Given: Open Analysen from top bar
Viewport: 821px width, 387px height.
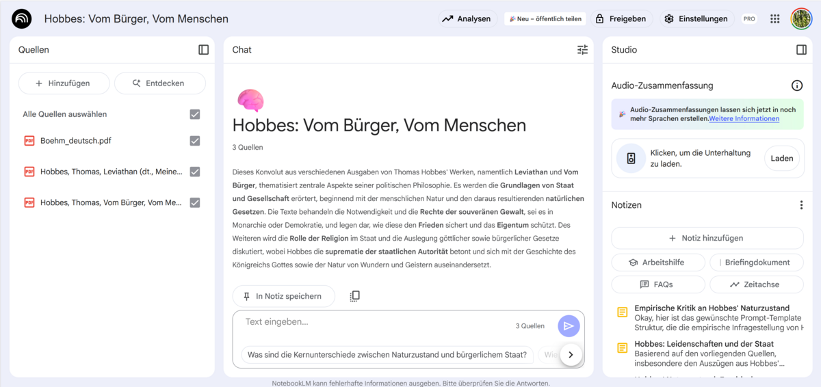Looking at the screenshot, I should (467, 19).
